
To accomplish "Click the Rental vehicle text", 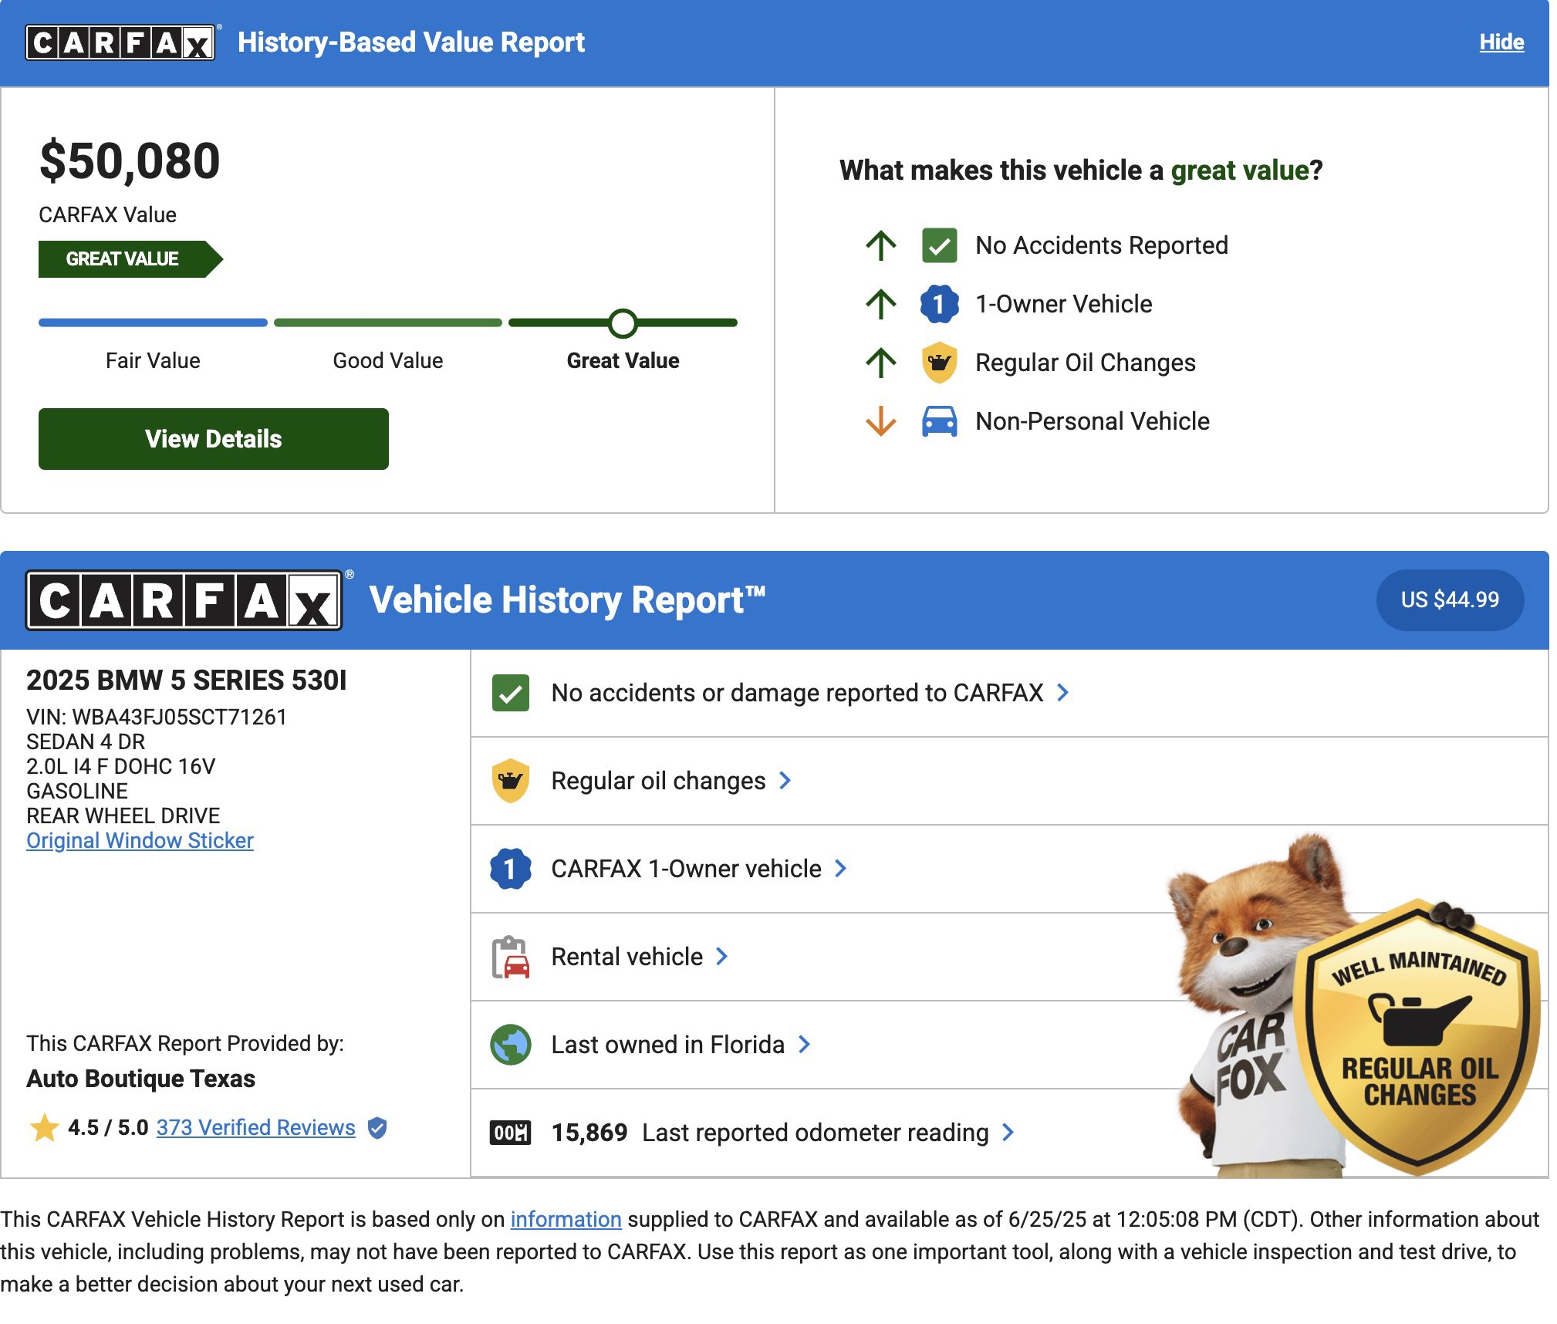I will point(627,957).
